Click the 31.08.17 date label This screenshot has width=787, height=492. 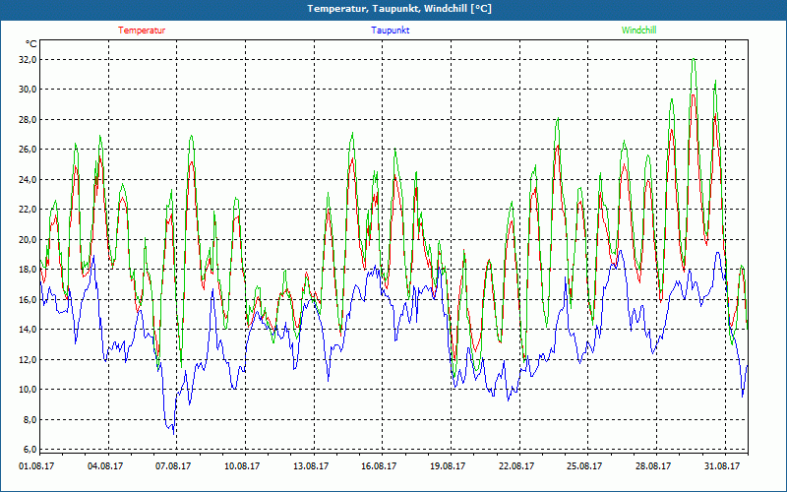[722, 466]
